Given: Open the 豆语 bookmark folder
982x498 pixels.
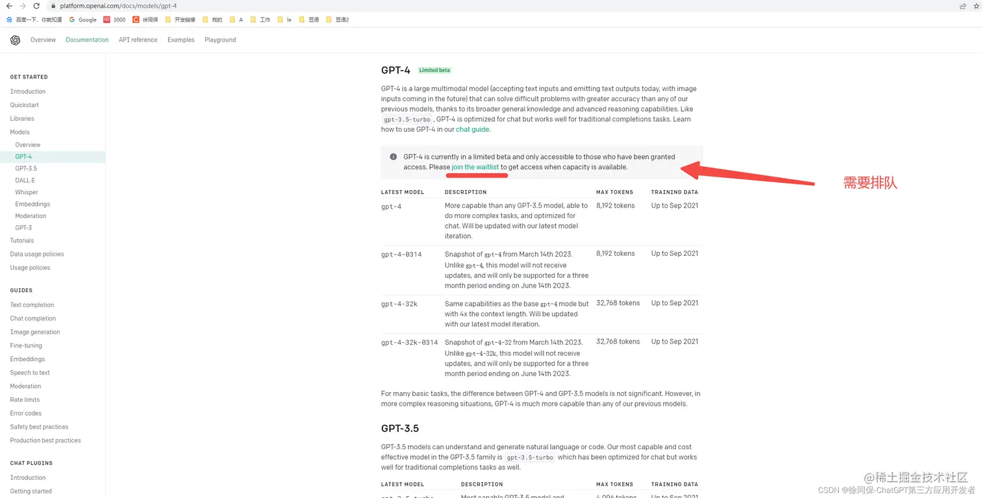Looking at the screenshot, I should click(x=309, y=19).
